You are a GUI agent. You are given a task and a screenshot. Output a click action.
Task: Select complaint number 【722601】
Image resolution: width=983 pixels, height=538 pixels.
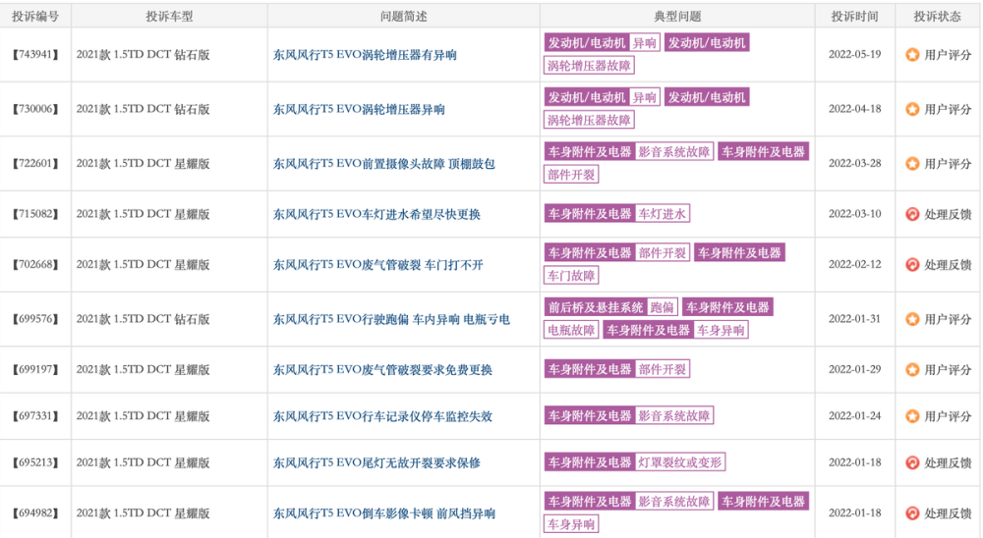tap(35, 164)
